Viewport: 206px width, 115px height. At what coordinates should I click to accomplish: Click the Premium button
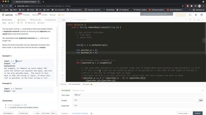coord(181,15)
